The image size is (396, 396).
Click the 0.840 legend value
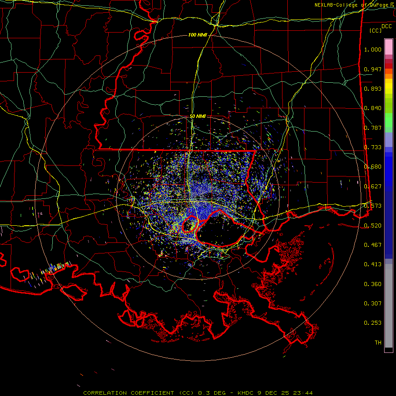(x=373, y=108)
